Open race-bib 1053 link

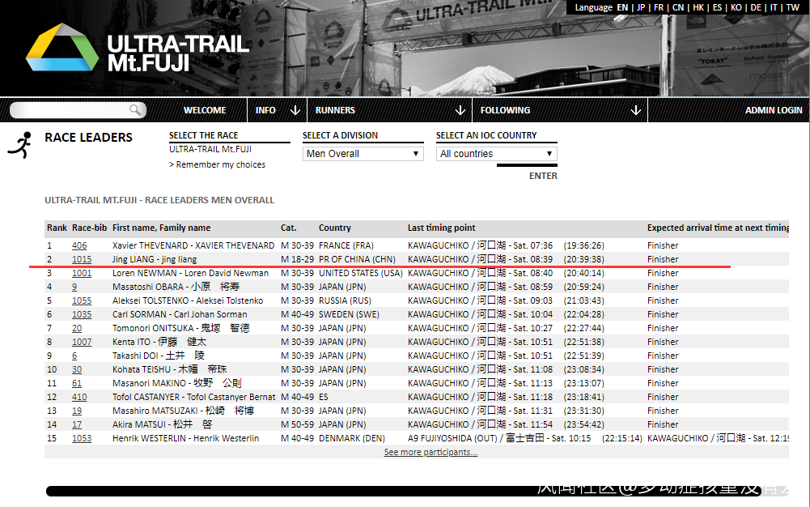point(82,438)
